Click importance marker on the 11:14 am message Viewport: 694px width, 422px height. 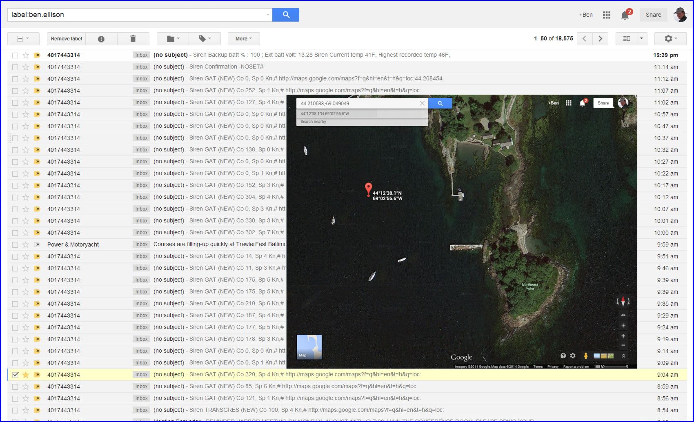tap(37, 67)
